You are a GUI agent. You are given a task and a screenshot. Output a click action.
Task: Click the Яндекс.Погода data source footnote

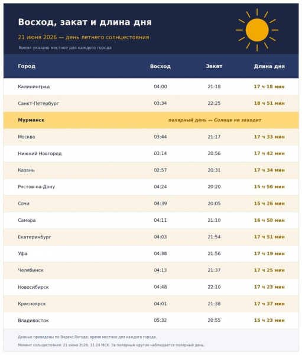[87, 337]
